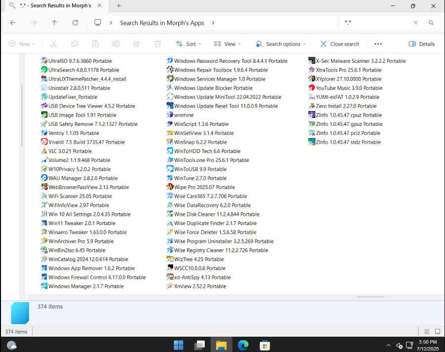
Task: Click the This PC monitor breadcrumb icon
Action: tap(98, 23)
